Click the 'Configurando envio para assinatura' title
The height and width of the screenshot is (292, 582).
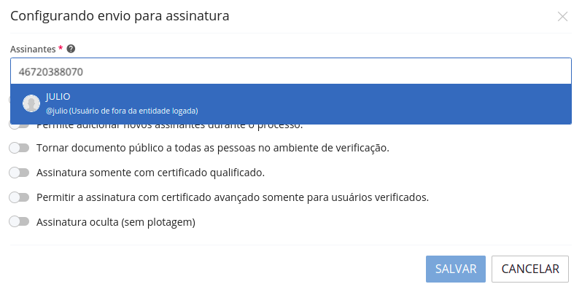point(120,16)
